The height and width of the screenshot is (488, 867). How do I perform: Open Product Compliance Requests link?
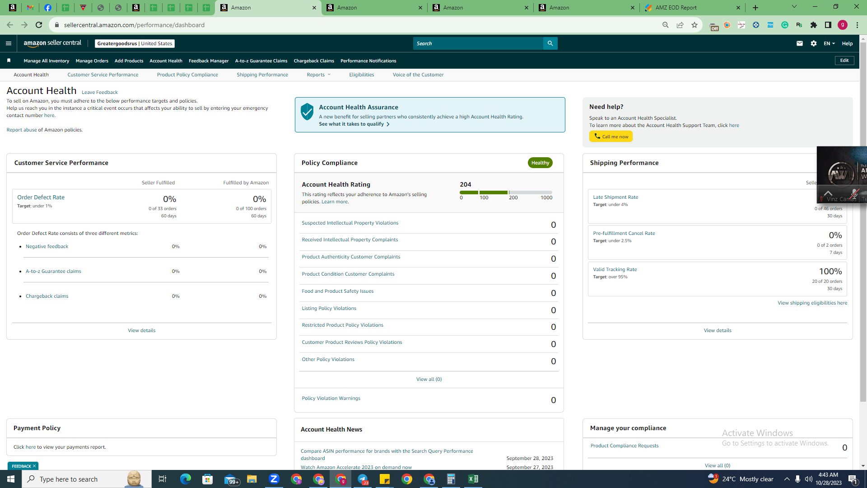click(x=625, y=446)
